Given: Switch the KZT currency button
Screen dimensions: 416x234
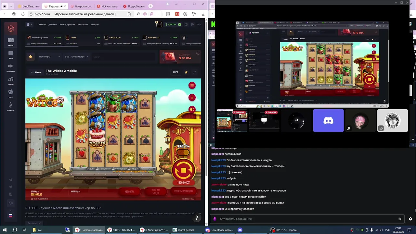Looking at the screenshot, I should click(x=175, y=72).
